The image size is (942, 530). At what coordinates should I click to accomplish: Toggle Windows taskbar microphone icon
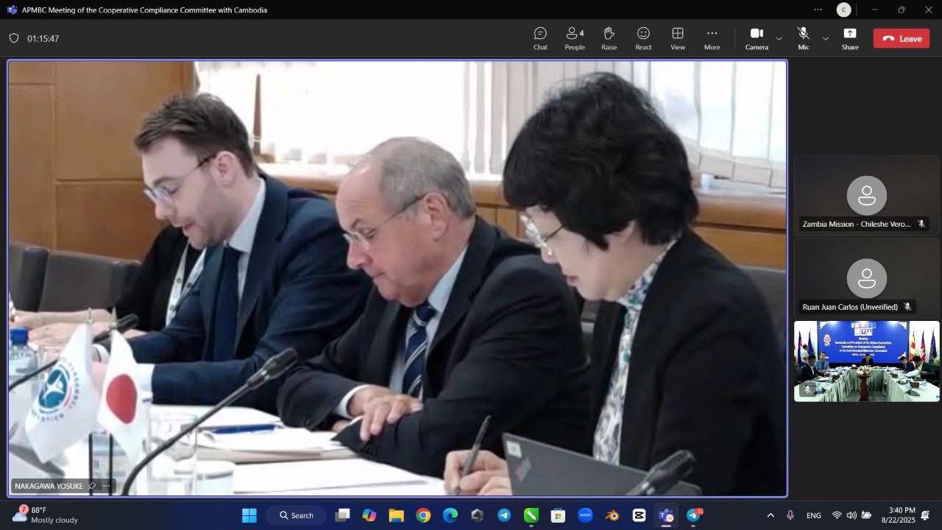click(x=790, y=515)
